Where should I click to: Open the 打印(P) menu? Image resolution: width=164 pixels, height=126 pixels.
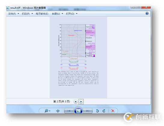coord(26,14)
